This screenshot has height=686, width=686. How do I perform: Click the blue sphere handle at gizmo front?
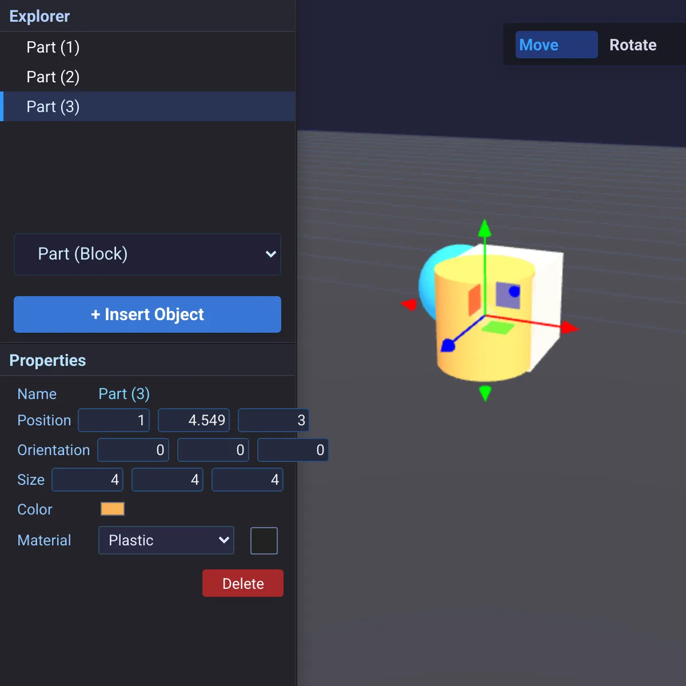(448, 345)
